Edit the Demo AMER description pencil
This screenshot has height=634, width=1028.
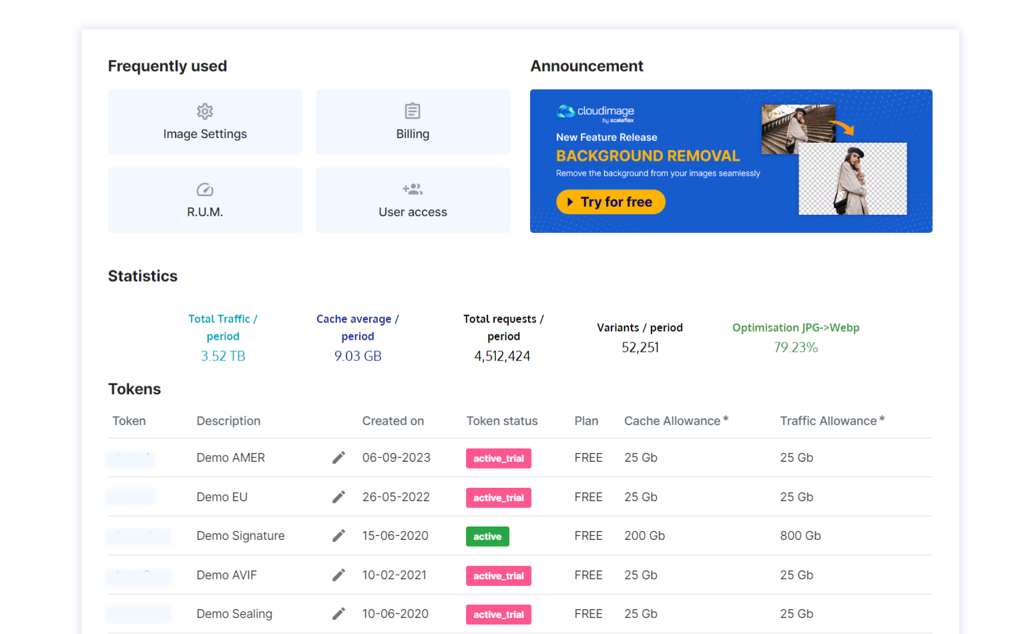tap(339, 457)
